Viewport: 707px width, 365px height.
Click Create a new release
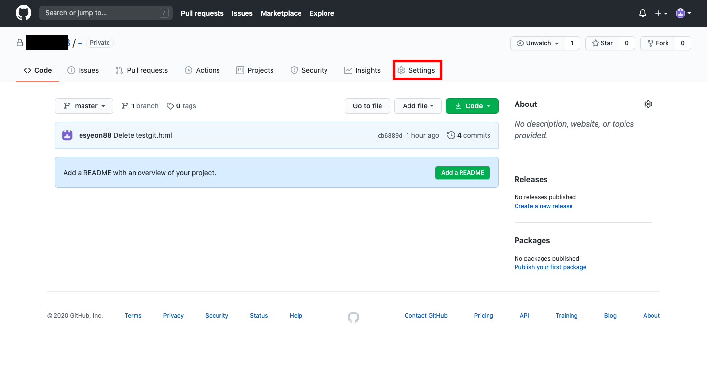click(544, 206)
